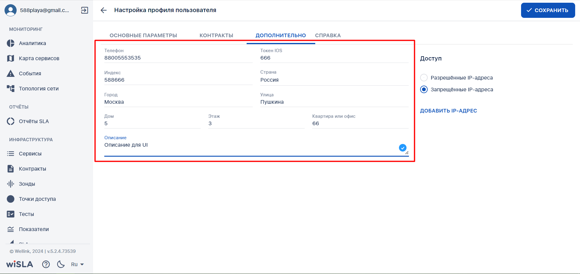Image resolution: width=580 pixels, height=274 pixels.
Task: Click the Тесты checklist icon
Action: point(11,214)
